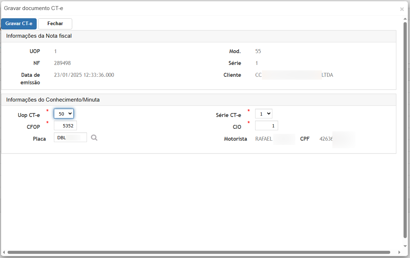
Task: Open the Uop CT-e dropdown
Action: 64,114
